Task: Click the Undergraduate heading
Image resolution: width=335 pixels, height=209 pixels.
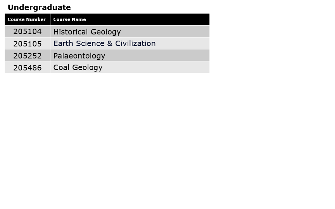Action: (39, 7)
